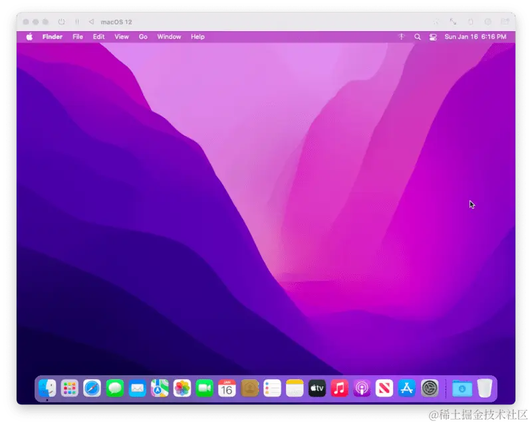Open the Help menu
Image resolution: width=532 pixels, height=425 pixels.
(198, 37)
